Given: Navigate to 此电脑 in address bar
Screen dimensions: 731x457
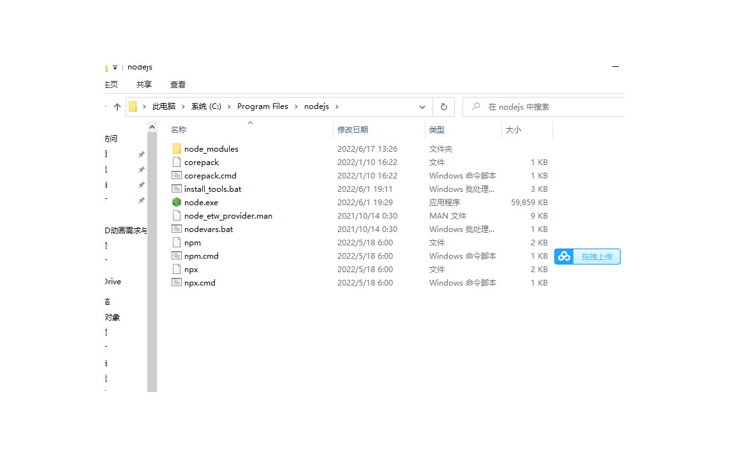Looking at the screenshot, I should (164, 106).
